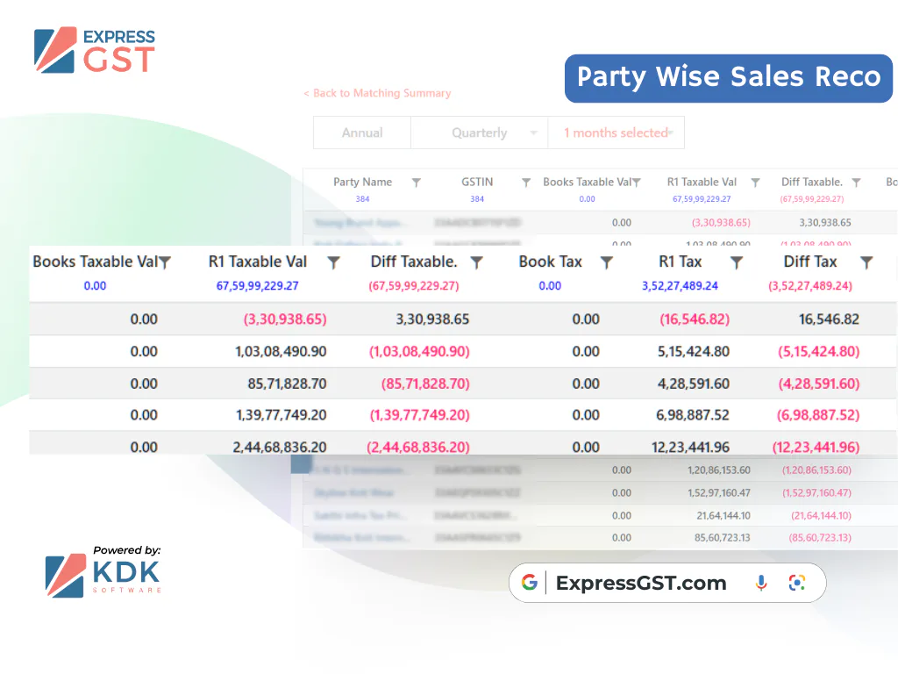
Task: Click the Party Name column header
Action: pyautogui.click(x=362, y=182)
